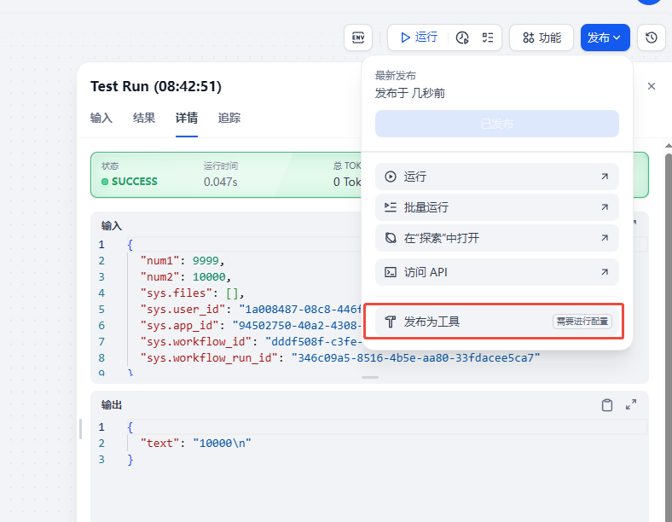This screenshot has width=672, height=522.
Task: Click the 发布于 几秒前 text
Action: [410, 93]
